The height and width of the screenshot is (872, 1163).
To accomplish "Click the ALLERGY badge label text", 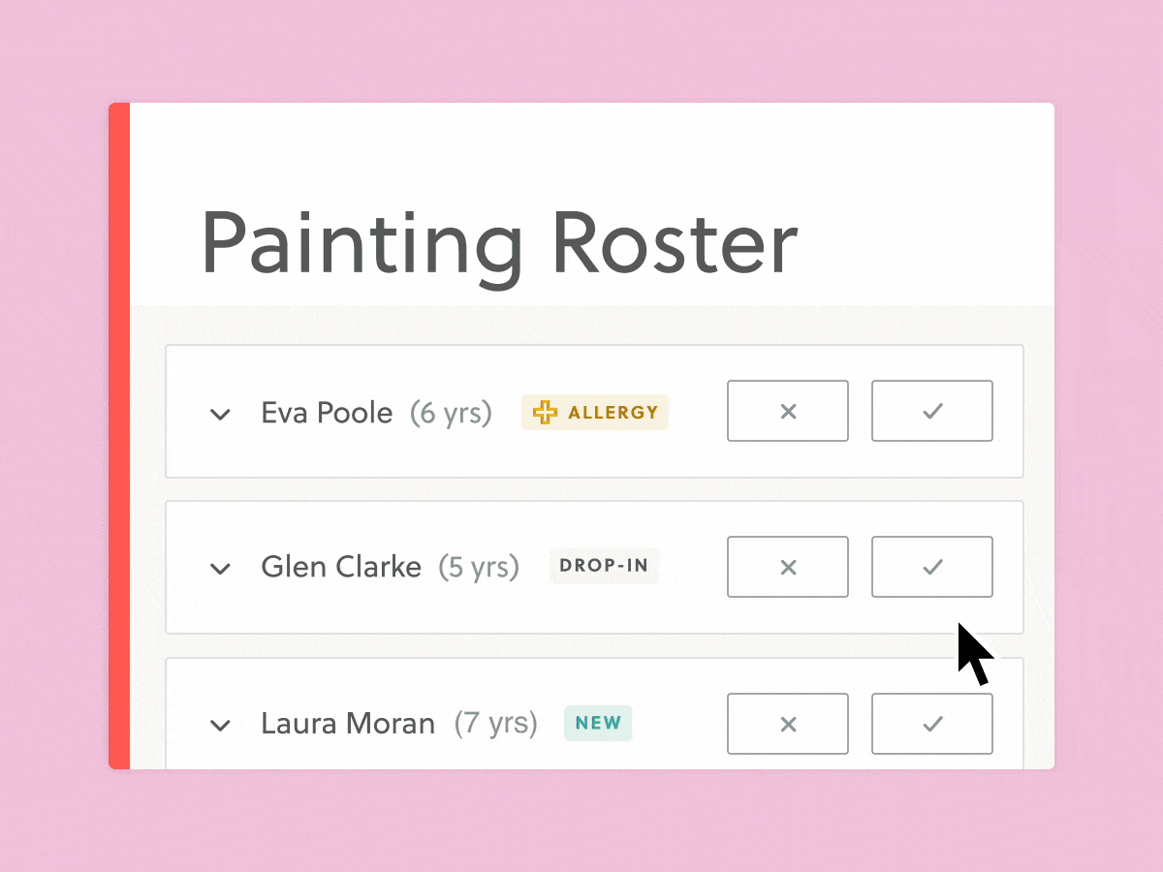I will point(613,413).
